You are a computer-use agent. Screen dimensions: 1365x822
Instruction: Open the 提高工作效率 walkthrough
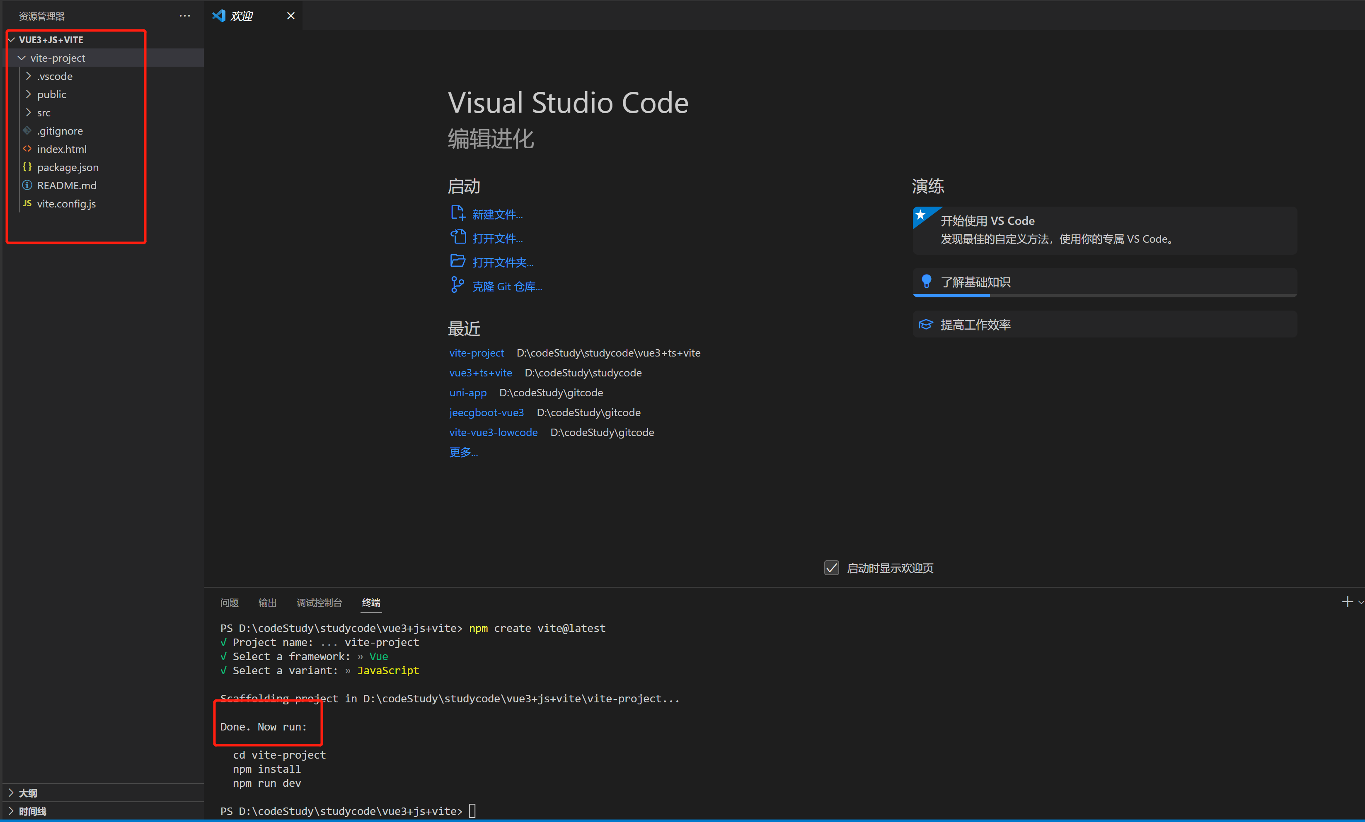pyautogui.click(x=1105, y=324)
